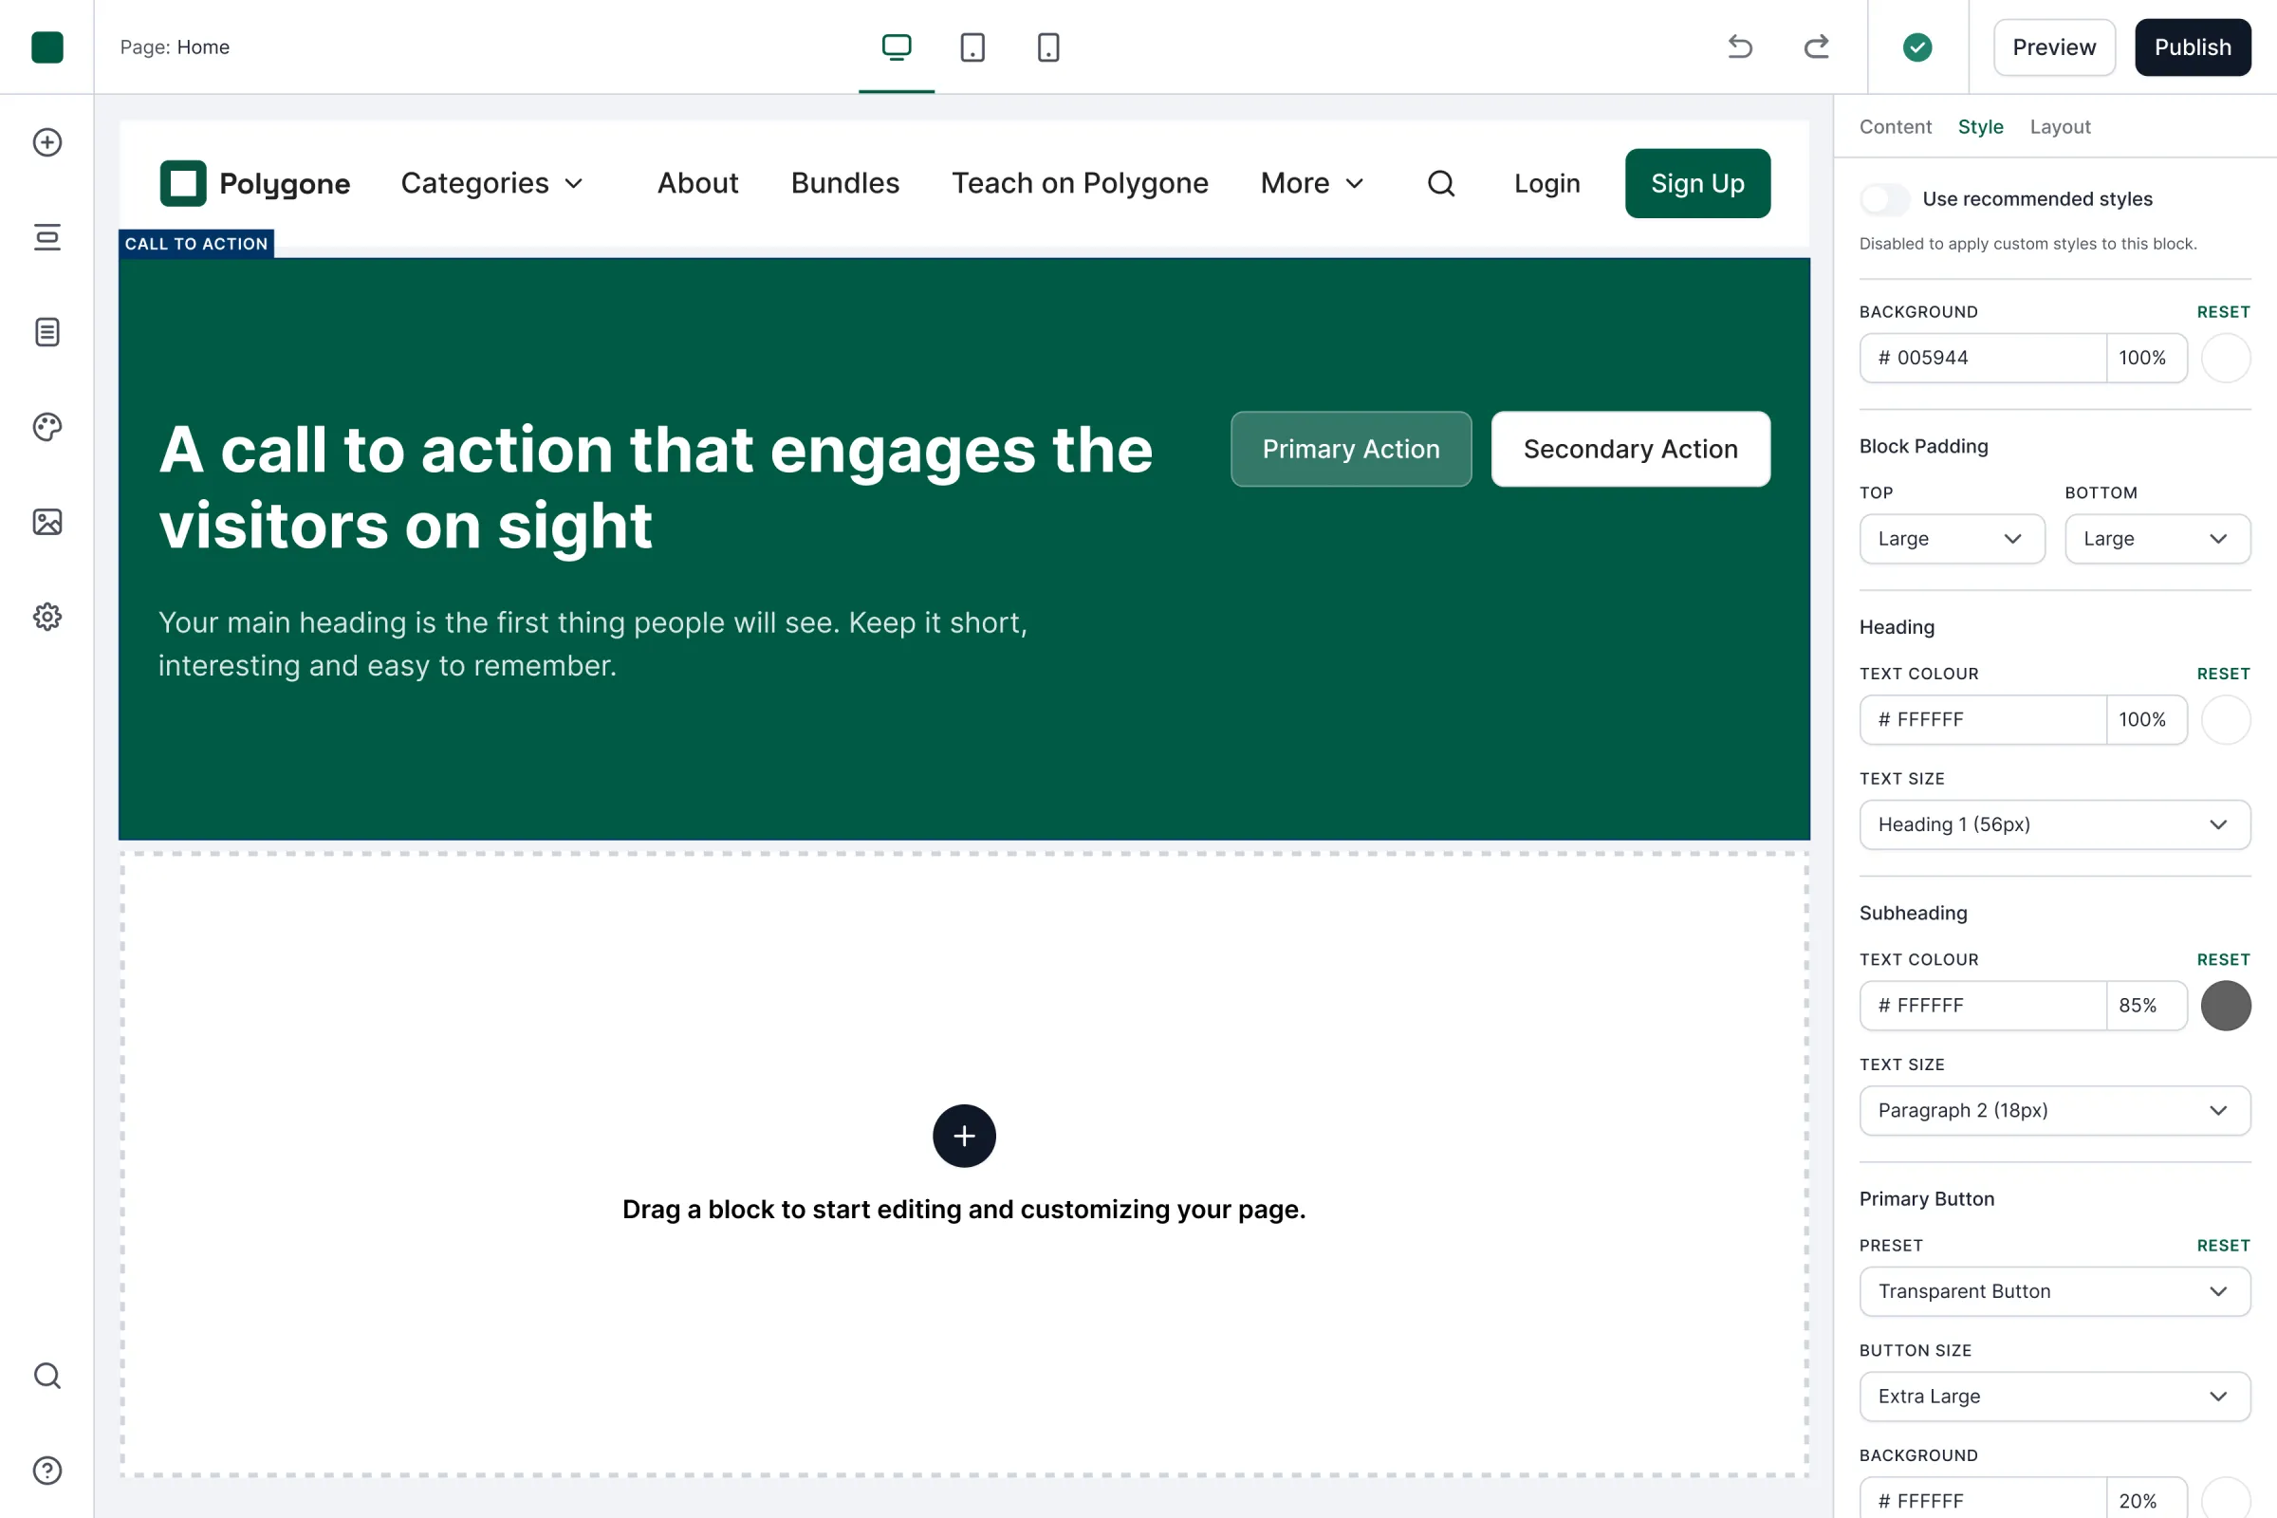The height and width of the screenshot is (1518, 2277).
Task: Click the Subheading text colour hex field
Action: click(x=1982, y=1005)
